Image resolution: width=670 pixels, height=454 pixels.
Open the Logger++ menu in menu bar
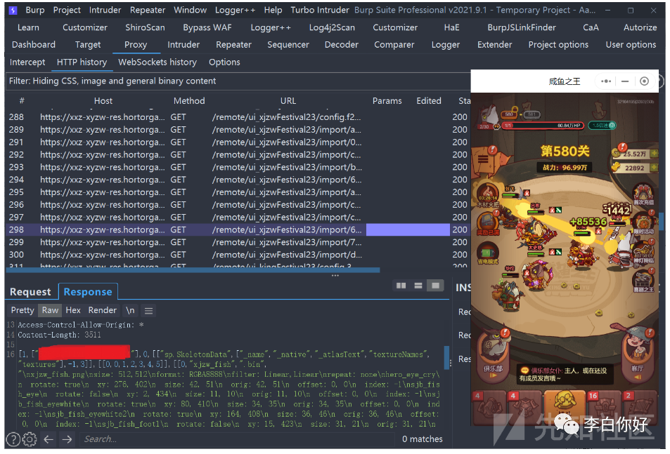[235, 10]
